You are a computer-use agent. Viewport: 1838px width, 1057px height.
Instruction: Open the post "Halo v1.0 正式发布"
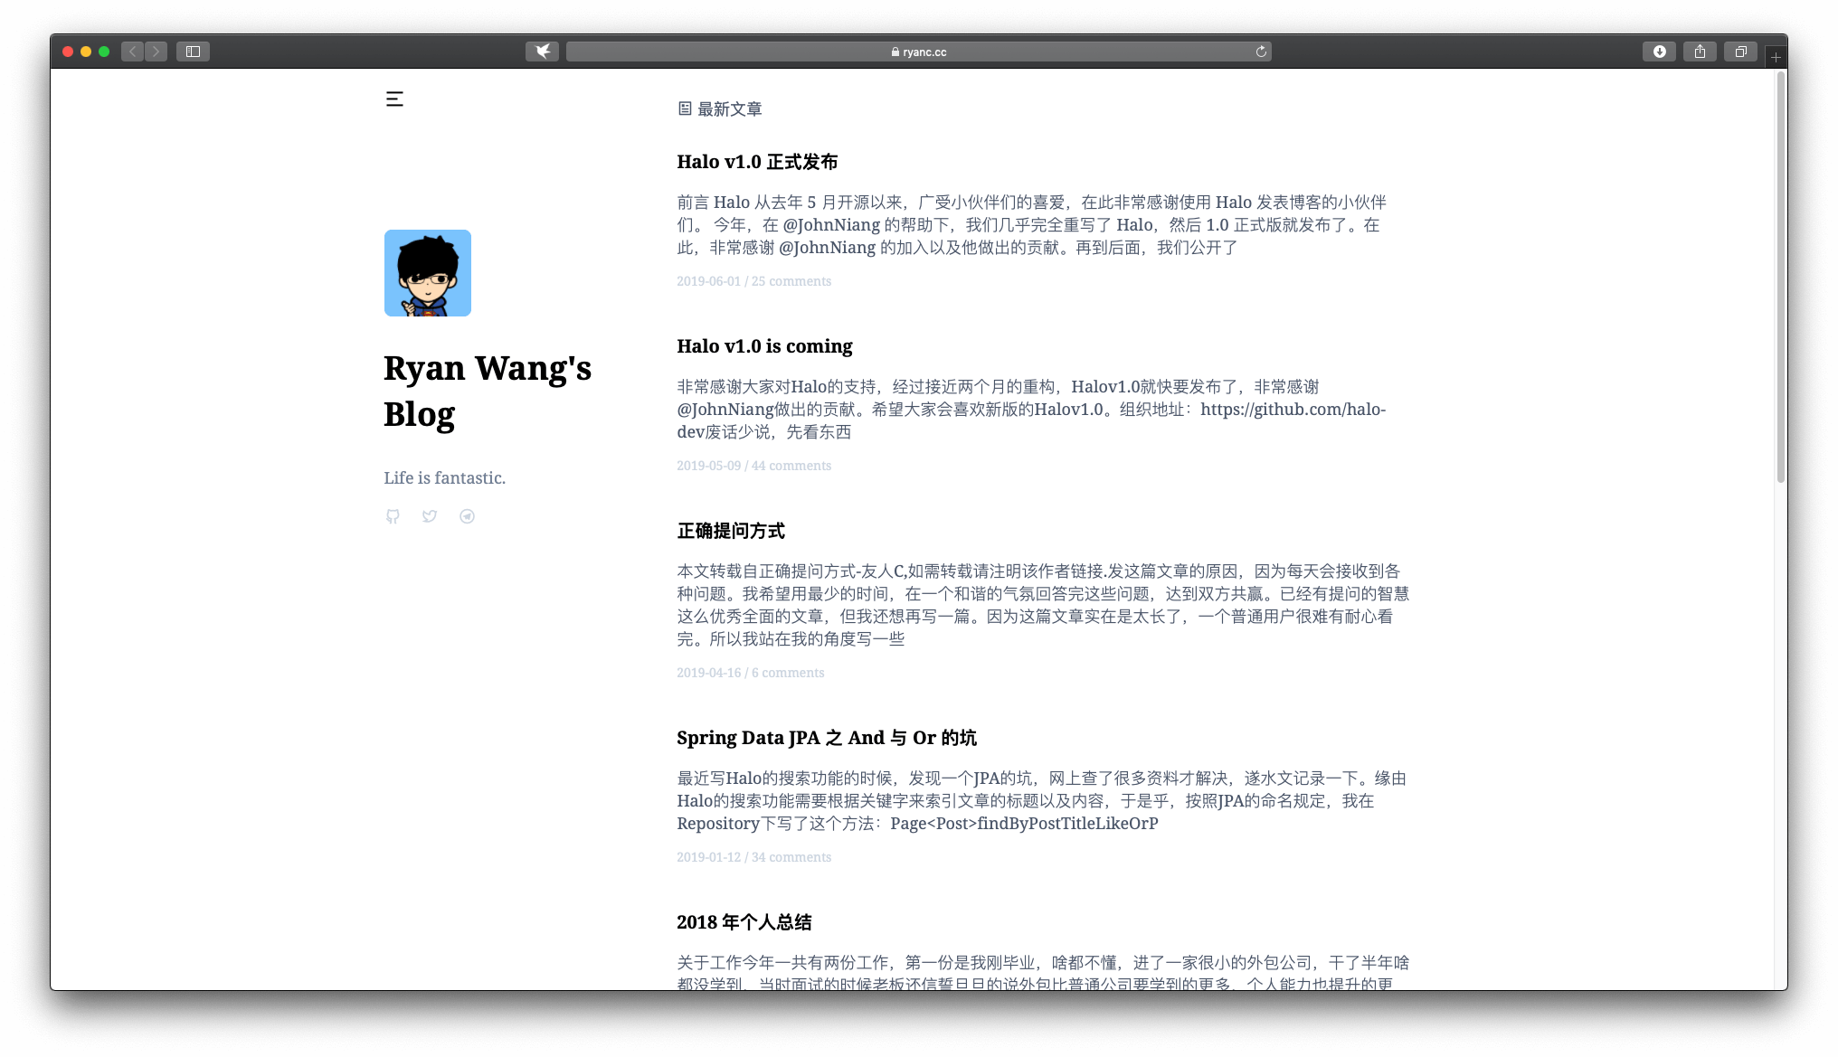point(757,162)
